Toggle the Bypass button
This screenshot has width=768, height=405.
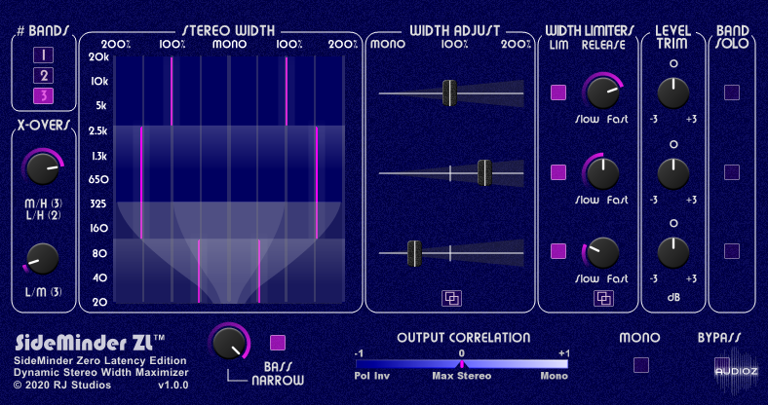point(722,365)
